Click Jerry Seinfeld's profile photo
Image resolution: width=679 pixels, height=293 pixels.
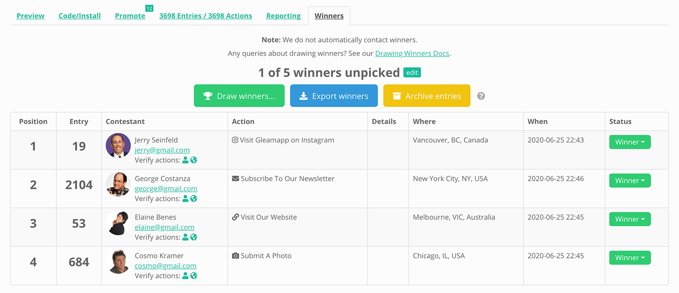point(118,146)
